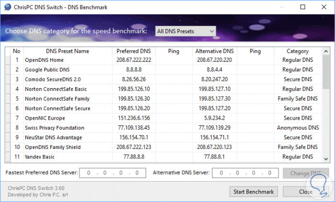The image size is (335, 202).
Task: Click the scrollbar up arrow
Action: point(326,51)
